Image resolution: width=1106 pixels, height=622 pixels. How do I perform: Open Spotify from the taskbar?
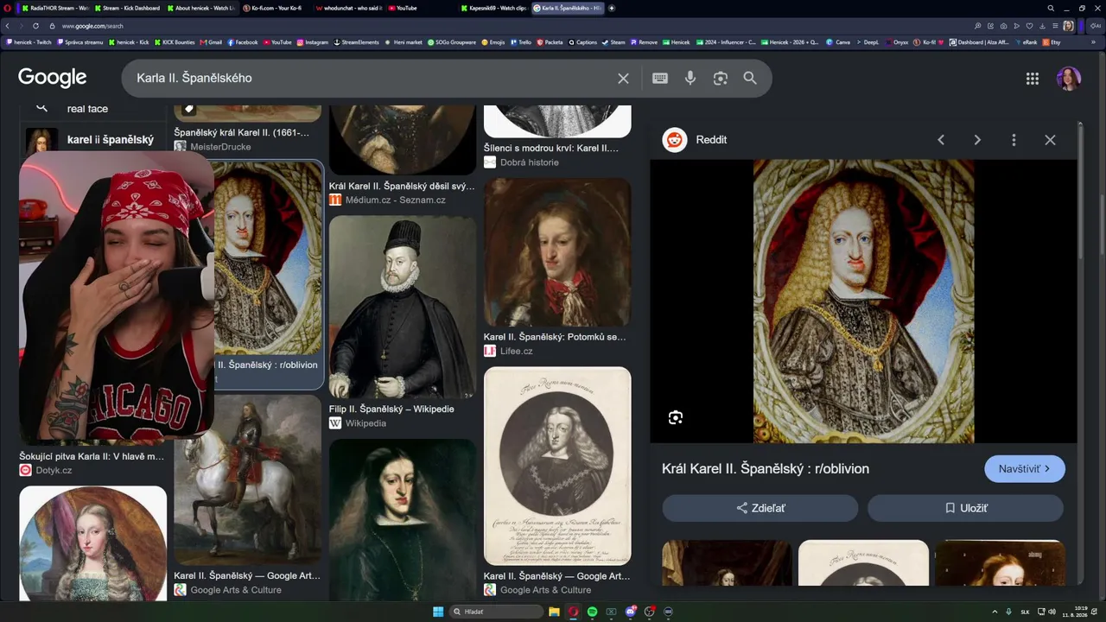[x=592, y=612]
